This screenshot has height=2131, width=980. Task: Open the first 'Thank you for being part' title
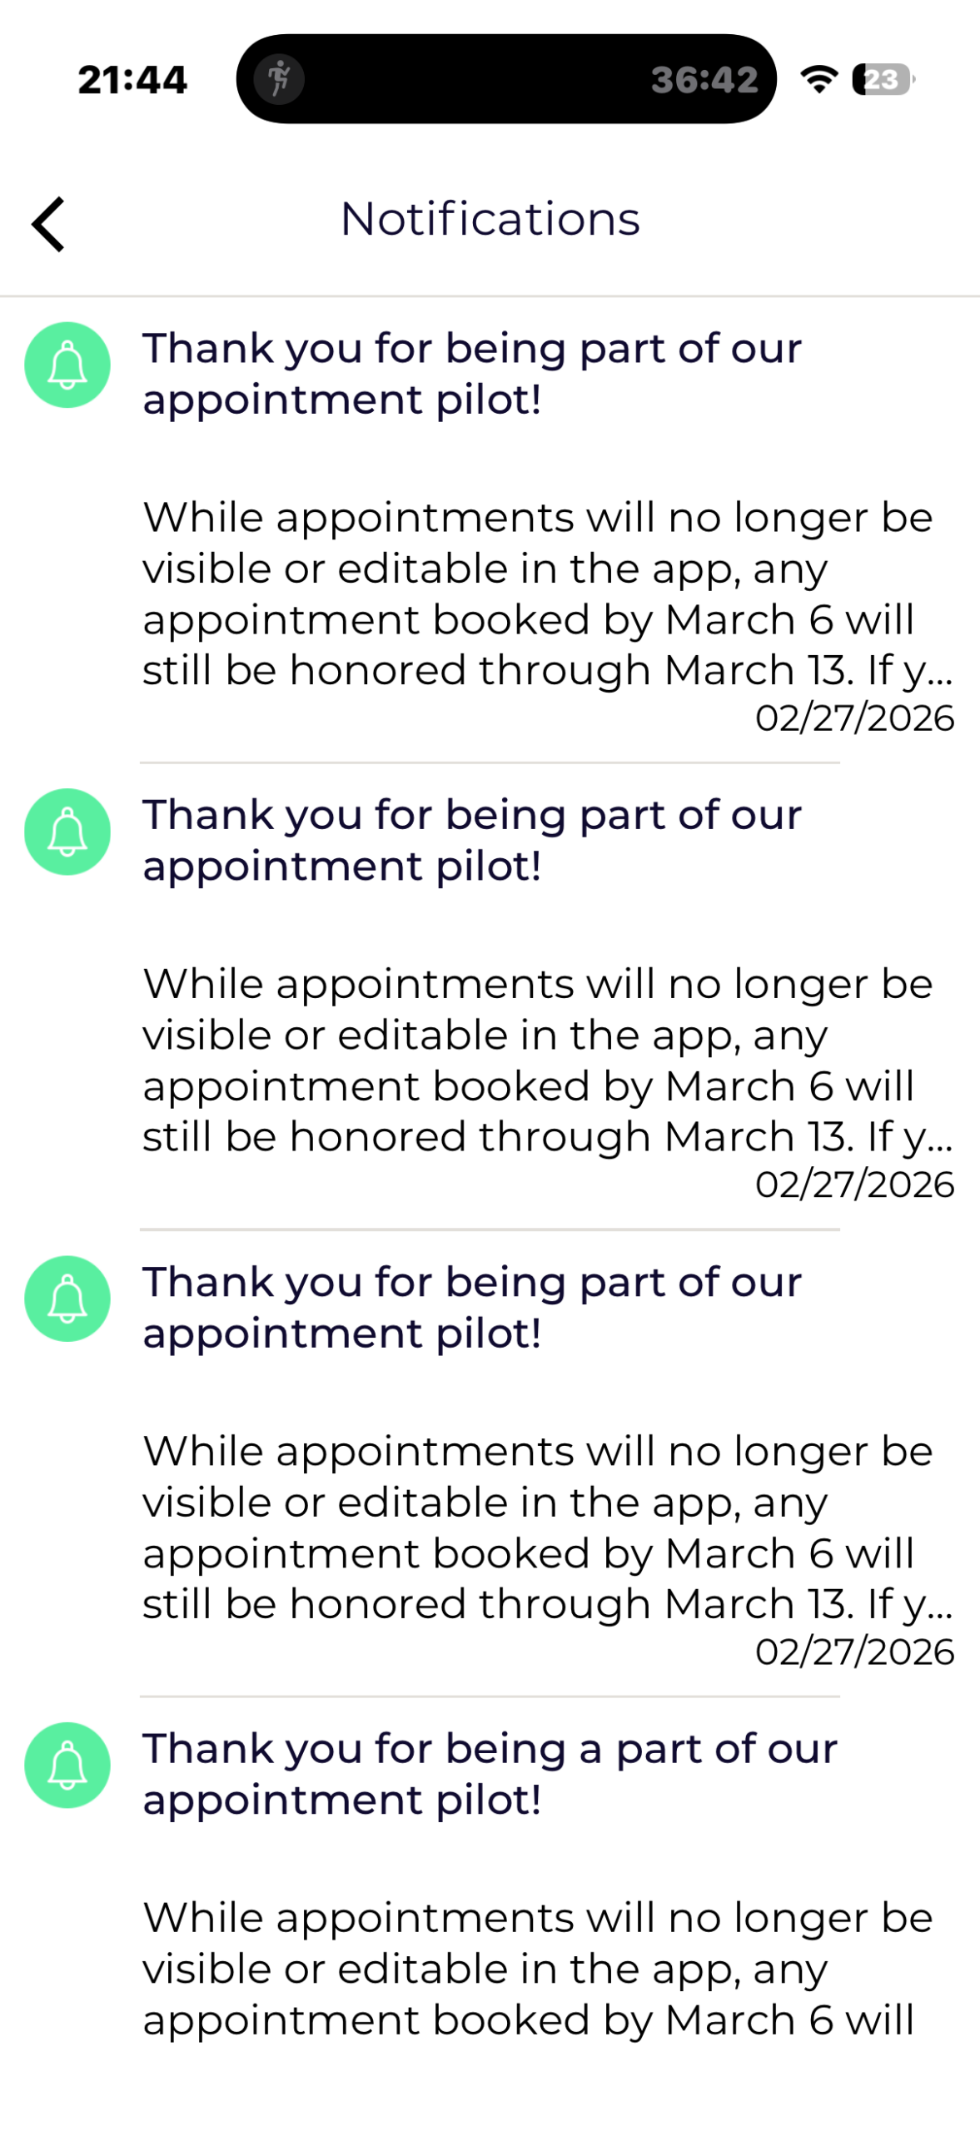472,373
